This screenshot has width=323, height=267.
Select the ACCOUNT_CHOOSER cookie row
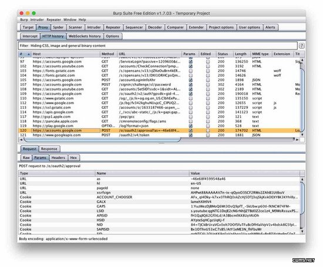tap(159, 197)
